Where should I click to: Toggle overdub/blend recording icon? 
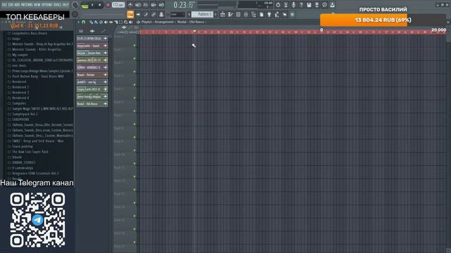[x=154, y=5]
